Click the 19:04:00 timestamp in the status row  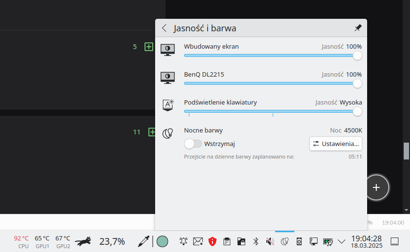tap(393, 223)
